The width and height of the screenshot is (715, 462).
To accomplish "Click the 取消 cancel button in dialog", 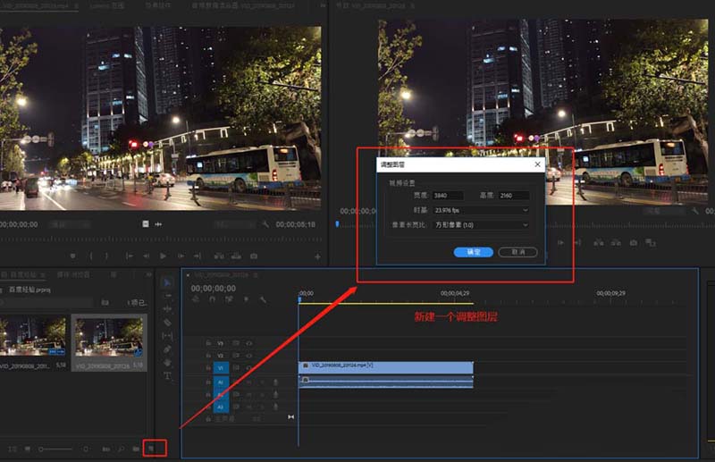I will [517, 252].
